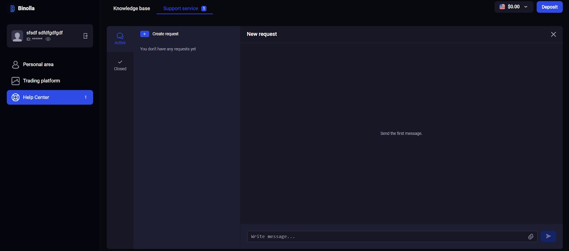Click the Create request label
The height and width of the screenshot is (251, 569).
pos(165,34)
